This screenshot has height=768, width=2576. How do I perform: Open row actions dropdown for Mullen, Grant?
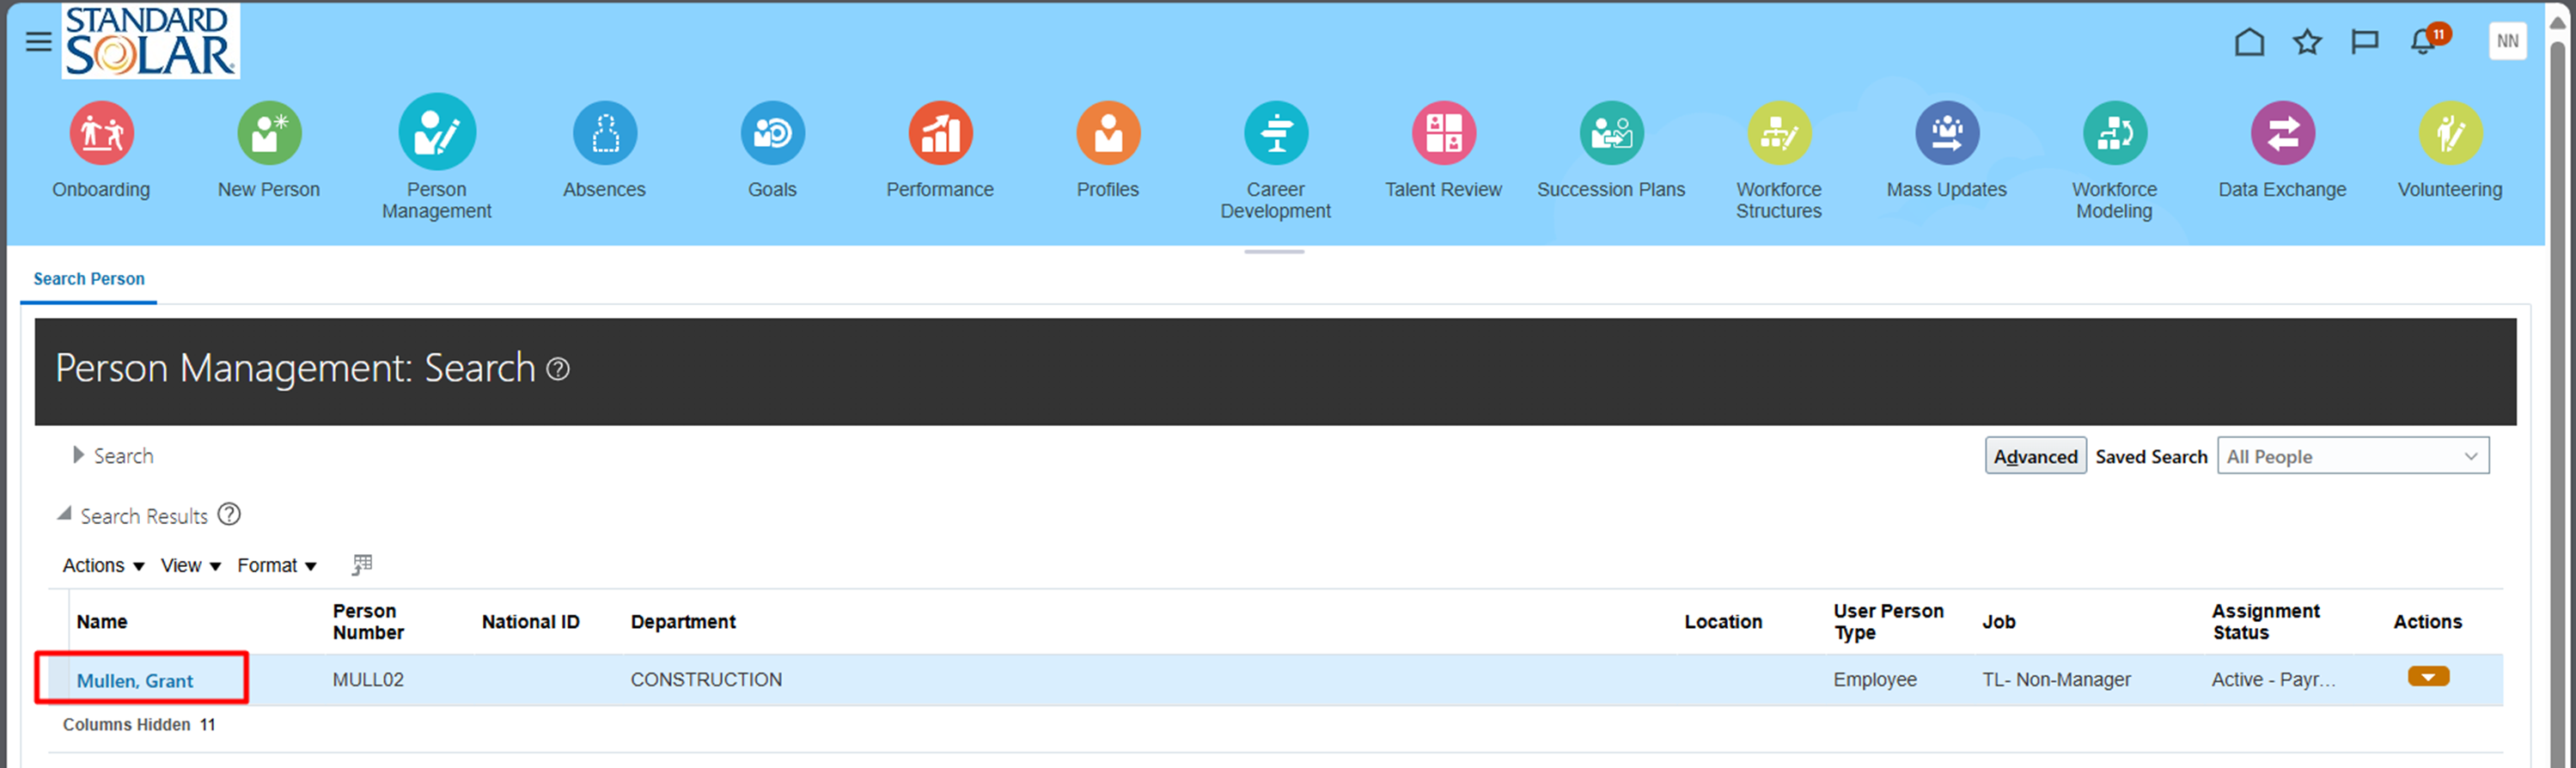[x=2428, y=677]
